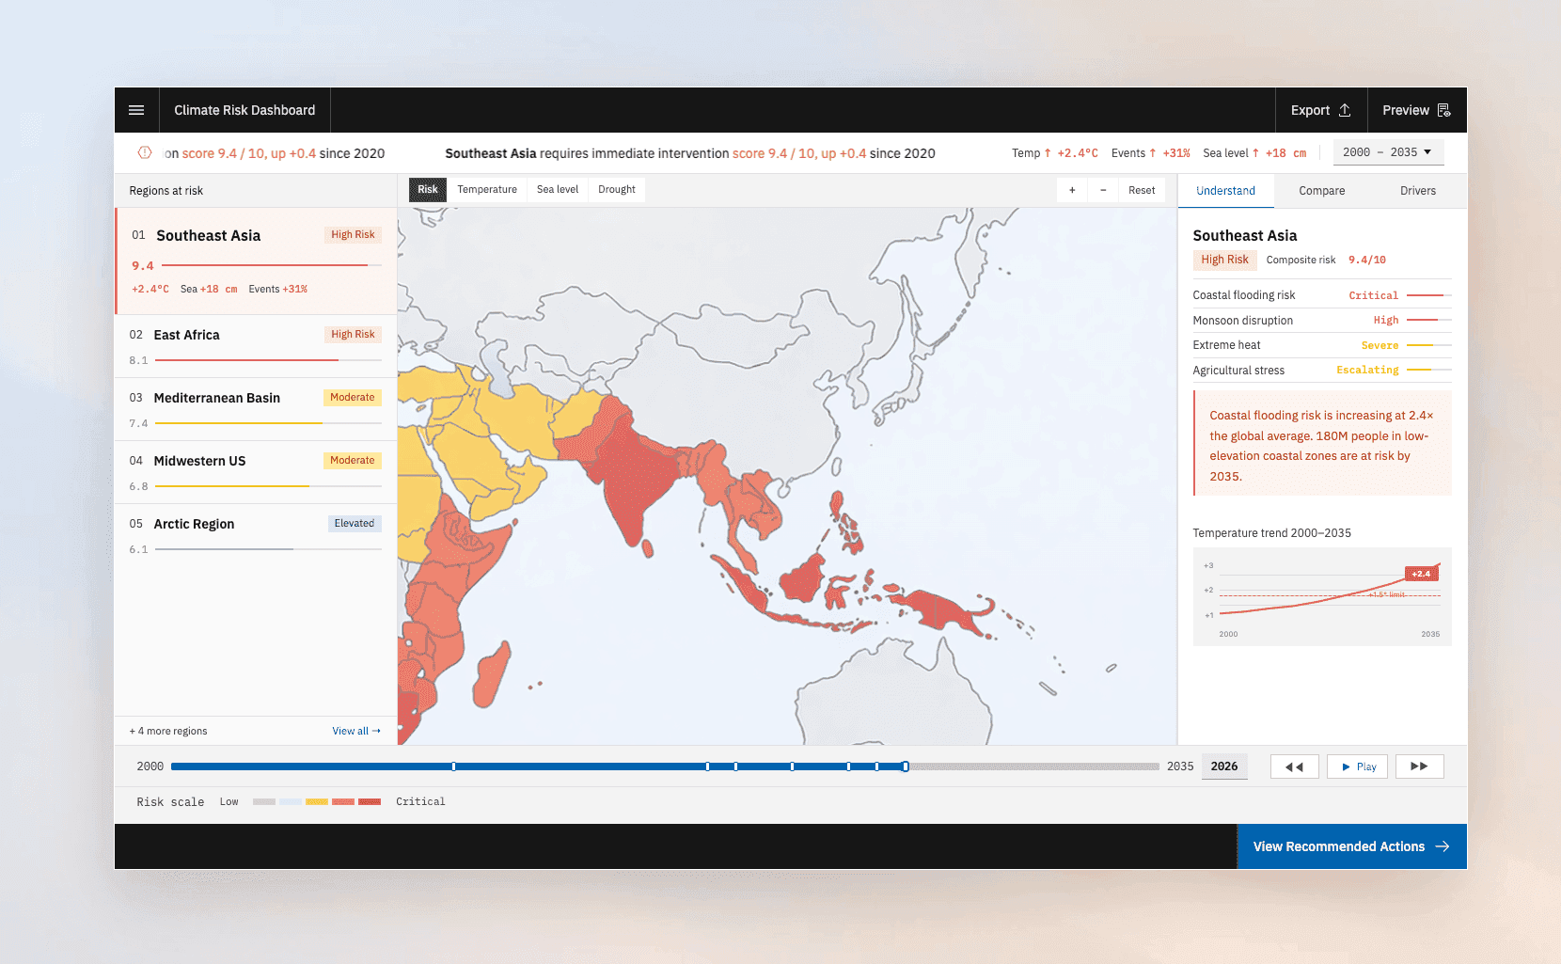Click the 9.4 score on Southeast Asia card
This screenshot has width=1561, height=964.
(143, 266)
